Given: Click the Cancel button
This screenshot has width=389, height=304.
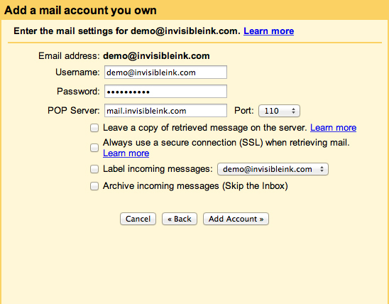Looking at the screenshot, I should click(x=138, y=219).
